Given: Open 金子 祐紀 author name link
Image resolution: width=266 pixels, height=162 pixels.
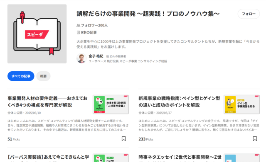Looking at the screenshot, I should 96,56.
